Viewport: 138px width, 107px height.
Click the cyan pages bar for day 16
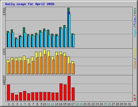pyautogui.click(x=70, y=30)
